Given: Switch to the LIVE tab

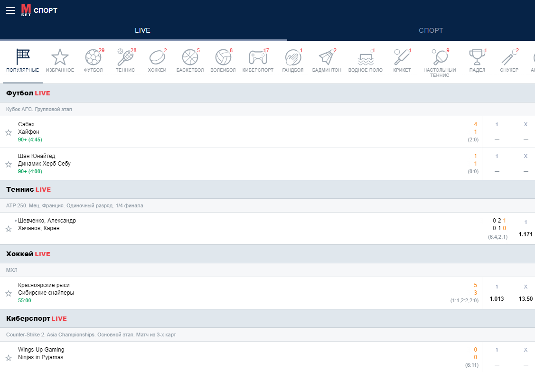Looking at the screenshot, I should click(x=142, y=30).
